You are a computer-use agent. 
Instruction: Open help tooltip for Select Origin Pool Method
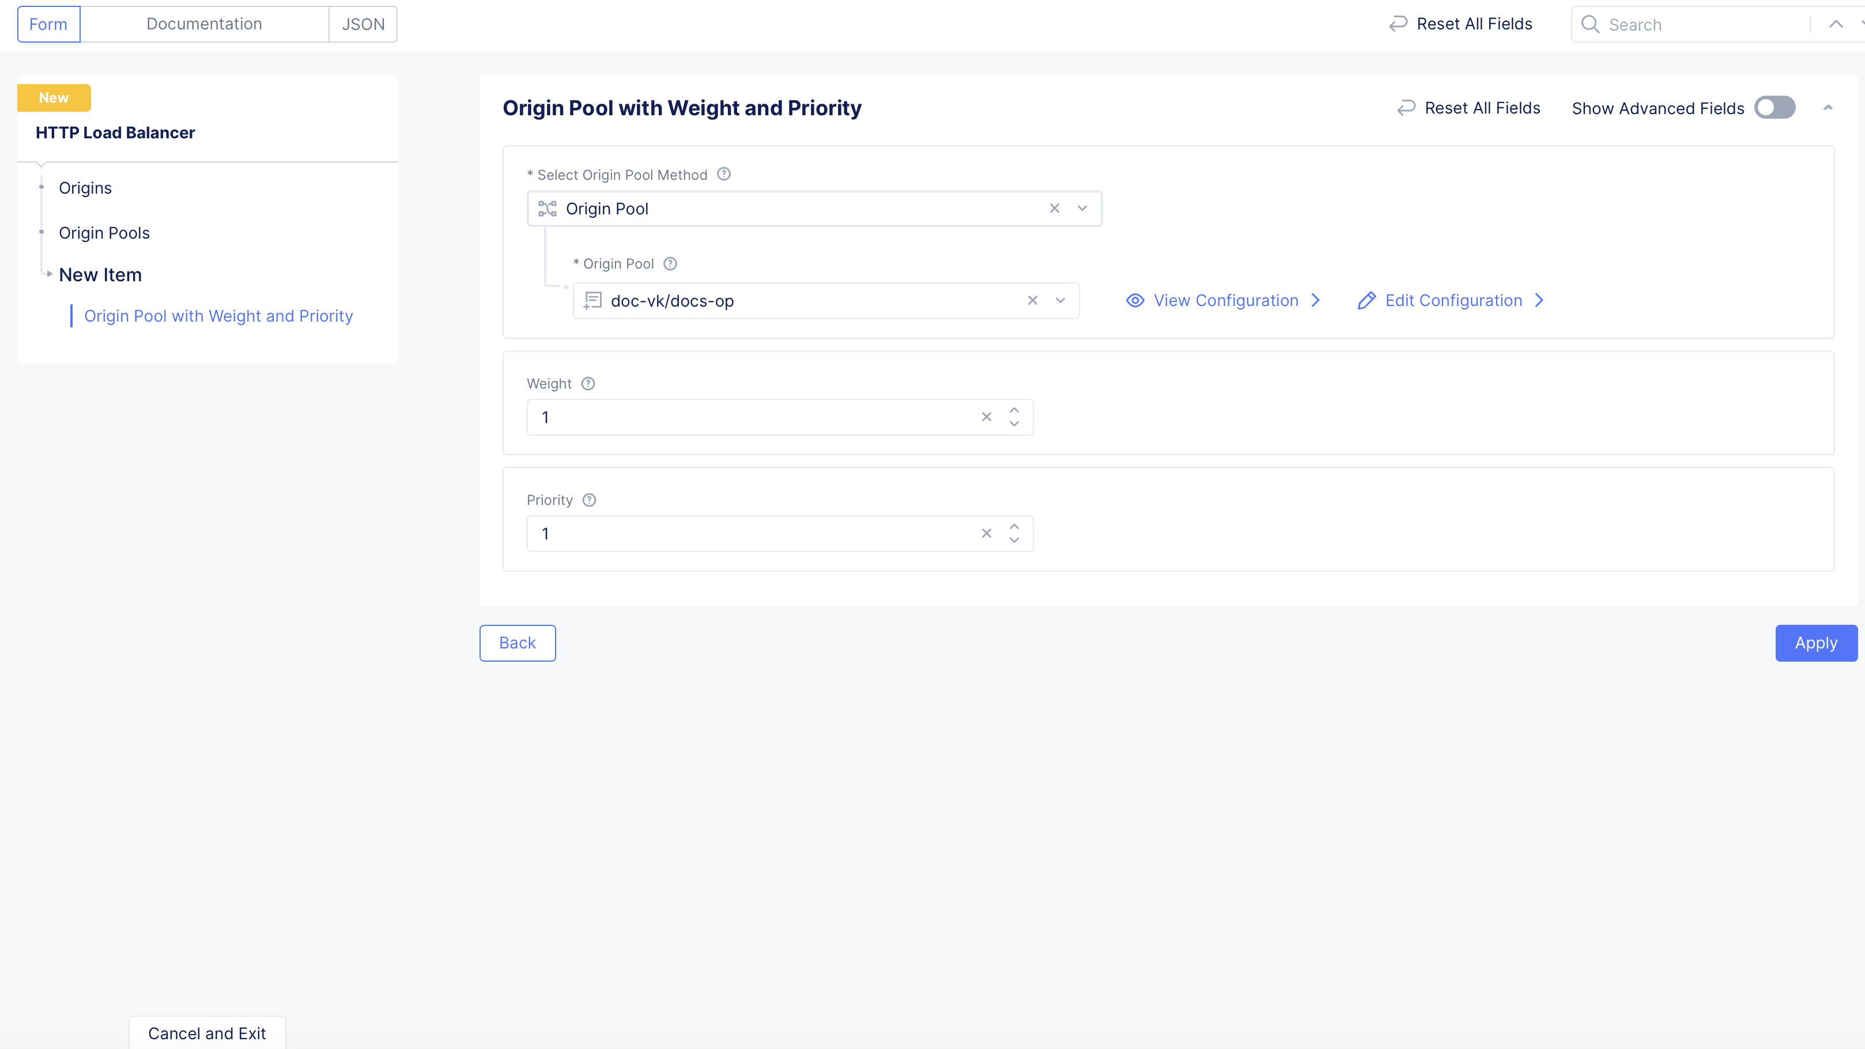723,173
